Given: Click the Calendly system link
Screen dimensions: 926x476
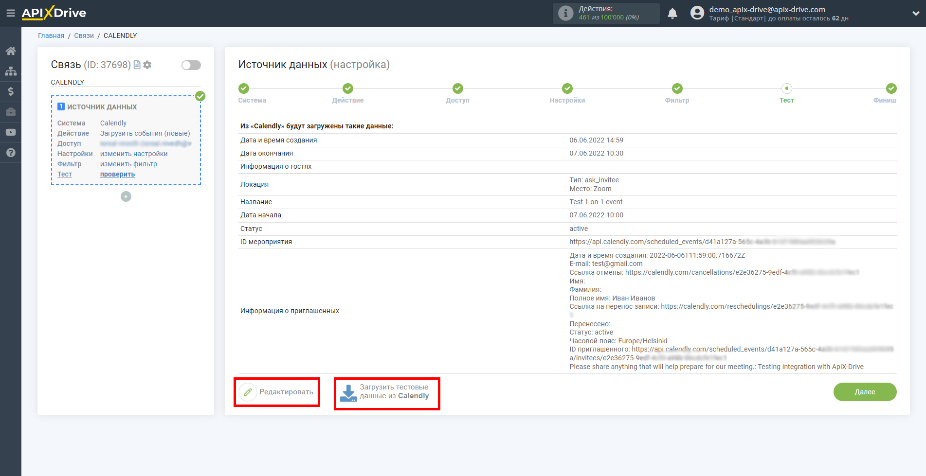Looking at the screenshot, I should (113, 123).
